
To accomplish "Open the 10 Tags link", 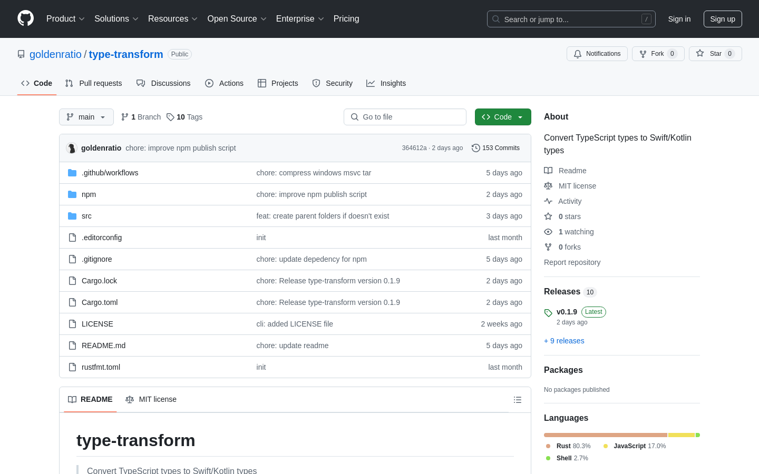I will 184,117.
